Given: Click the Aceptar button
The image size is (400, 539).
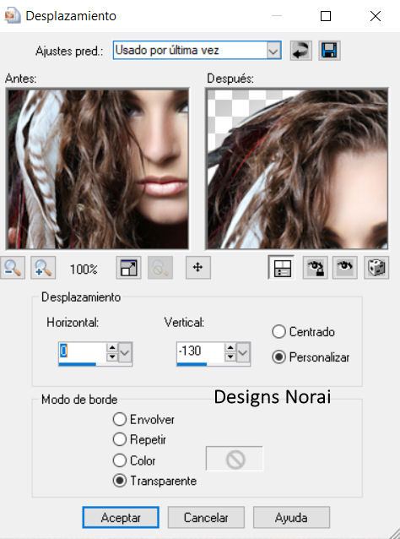Looking at the screenshot, I should (121, 517).
